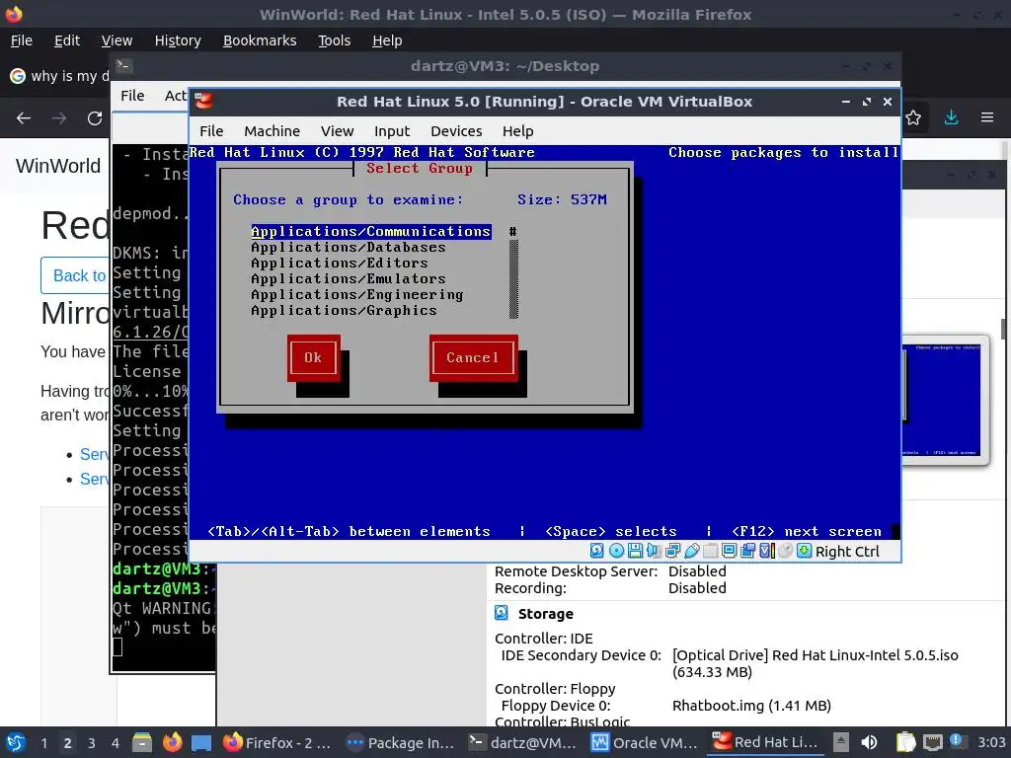
Task: Open optical disk indicator in VirtualBox status bar
Action: pyautogui.click(x=616, y=551)
